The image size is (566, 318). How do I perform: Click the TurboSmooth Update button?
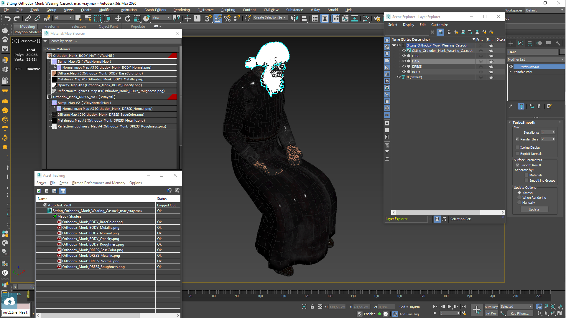click(534, 209)
